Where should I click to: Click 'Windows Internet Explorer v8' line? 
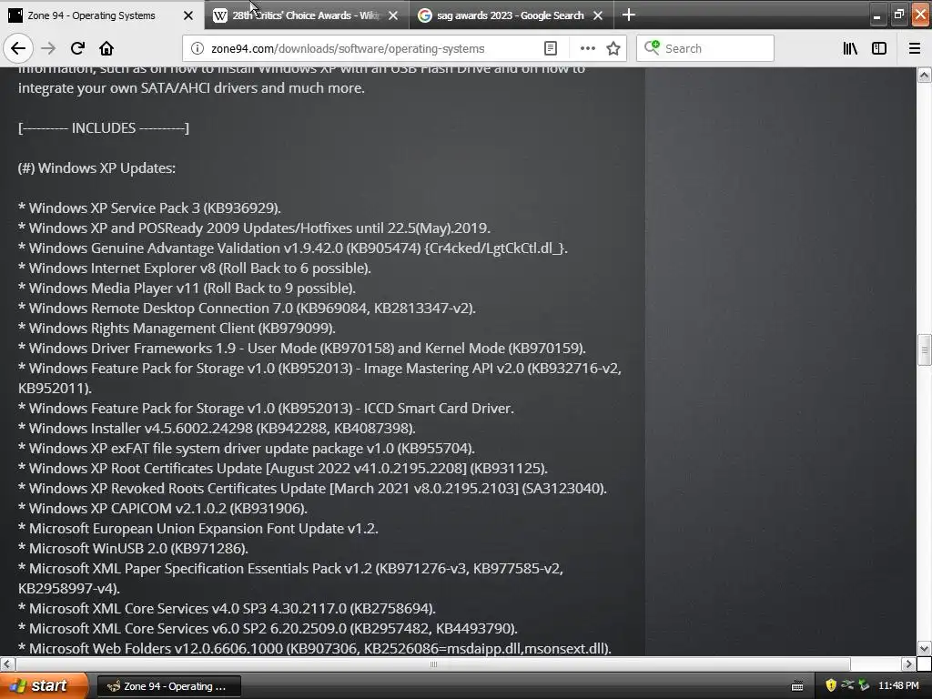pyautogui.click(x=195, y=268)
